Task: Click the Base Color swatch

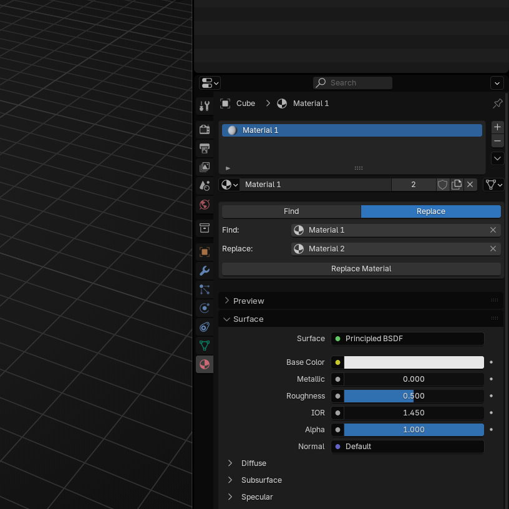Action: (x=414, y=362)
